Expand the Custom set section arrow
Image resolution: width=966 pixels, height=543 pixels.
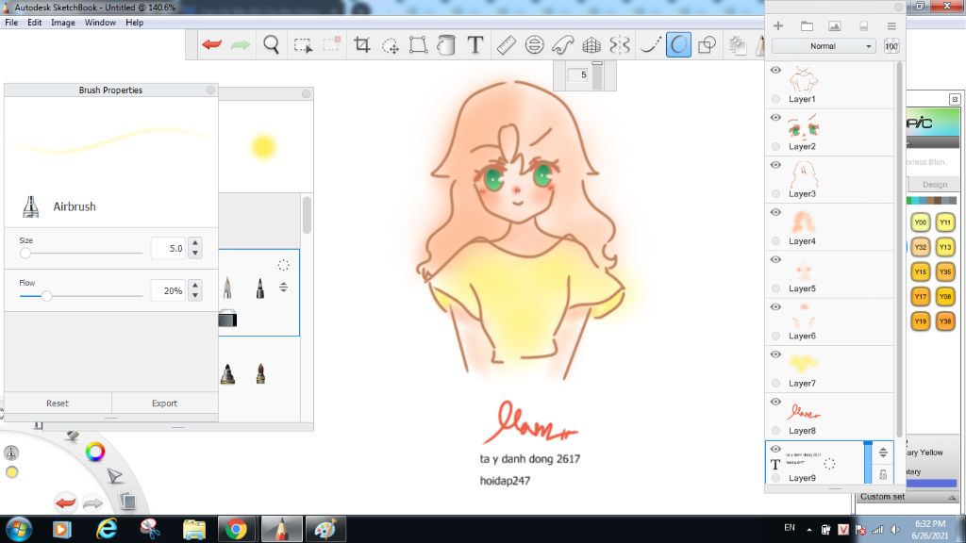click(x=952, y=498)
